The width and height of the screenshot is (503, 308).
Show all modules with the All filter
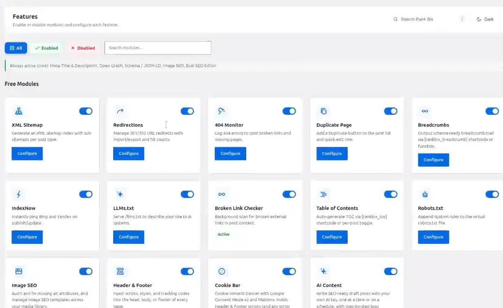click(x=15, y=48)
